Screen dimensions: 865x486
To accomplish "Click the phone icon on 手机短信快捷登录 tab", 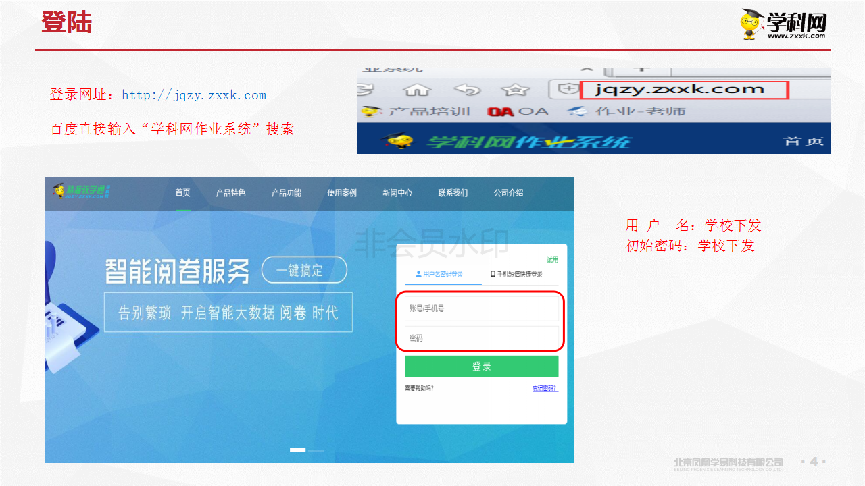I will pyautogui.click(x=493, y=274).
